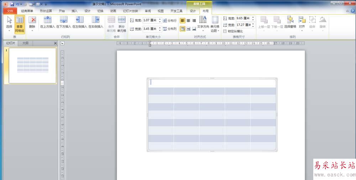Click 分布列 (Distribute Columns)

coord(169,29)
